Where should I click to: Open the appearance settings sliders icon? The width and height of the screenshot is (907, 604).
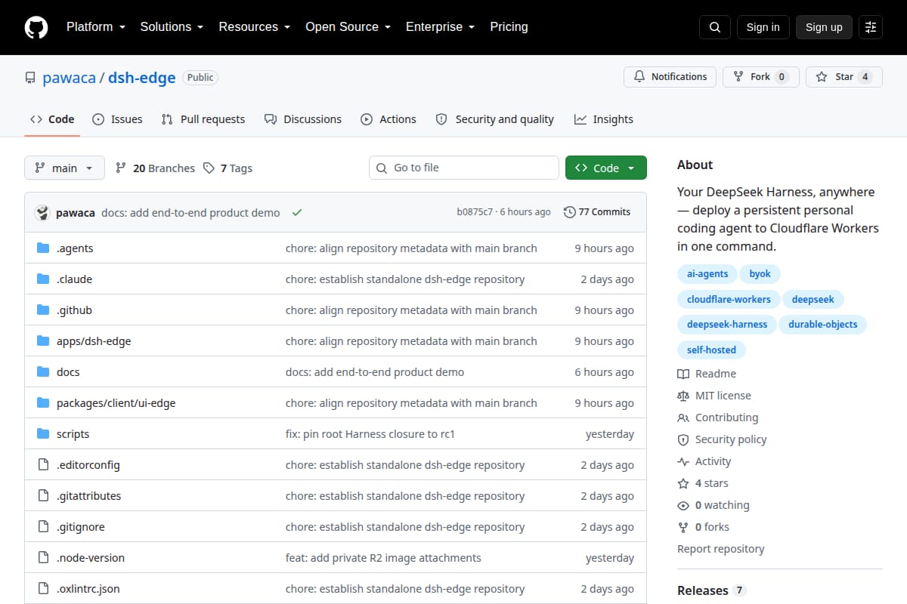point(871,27)
